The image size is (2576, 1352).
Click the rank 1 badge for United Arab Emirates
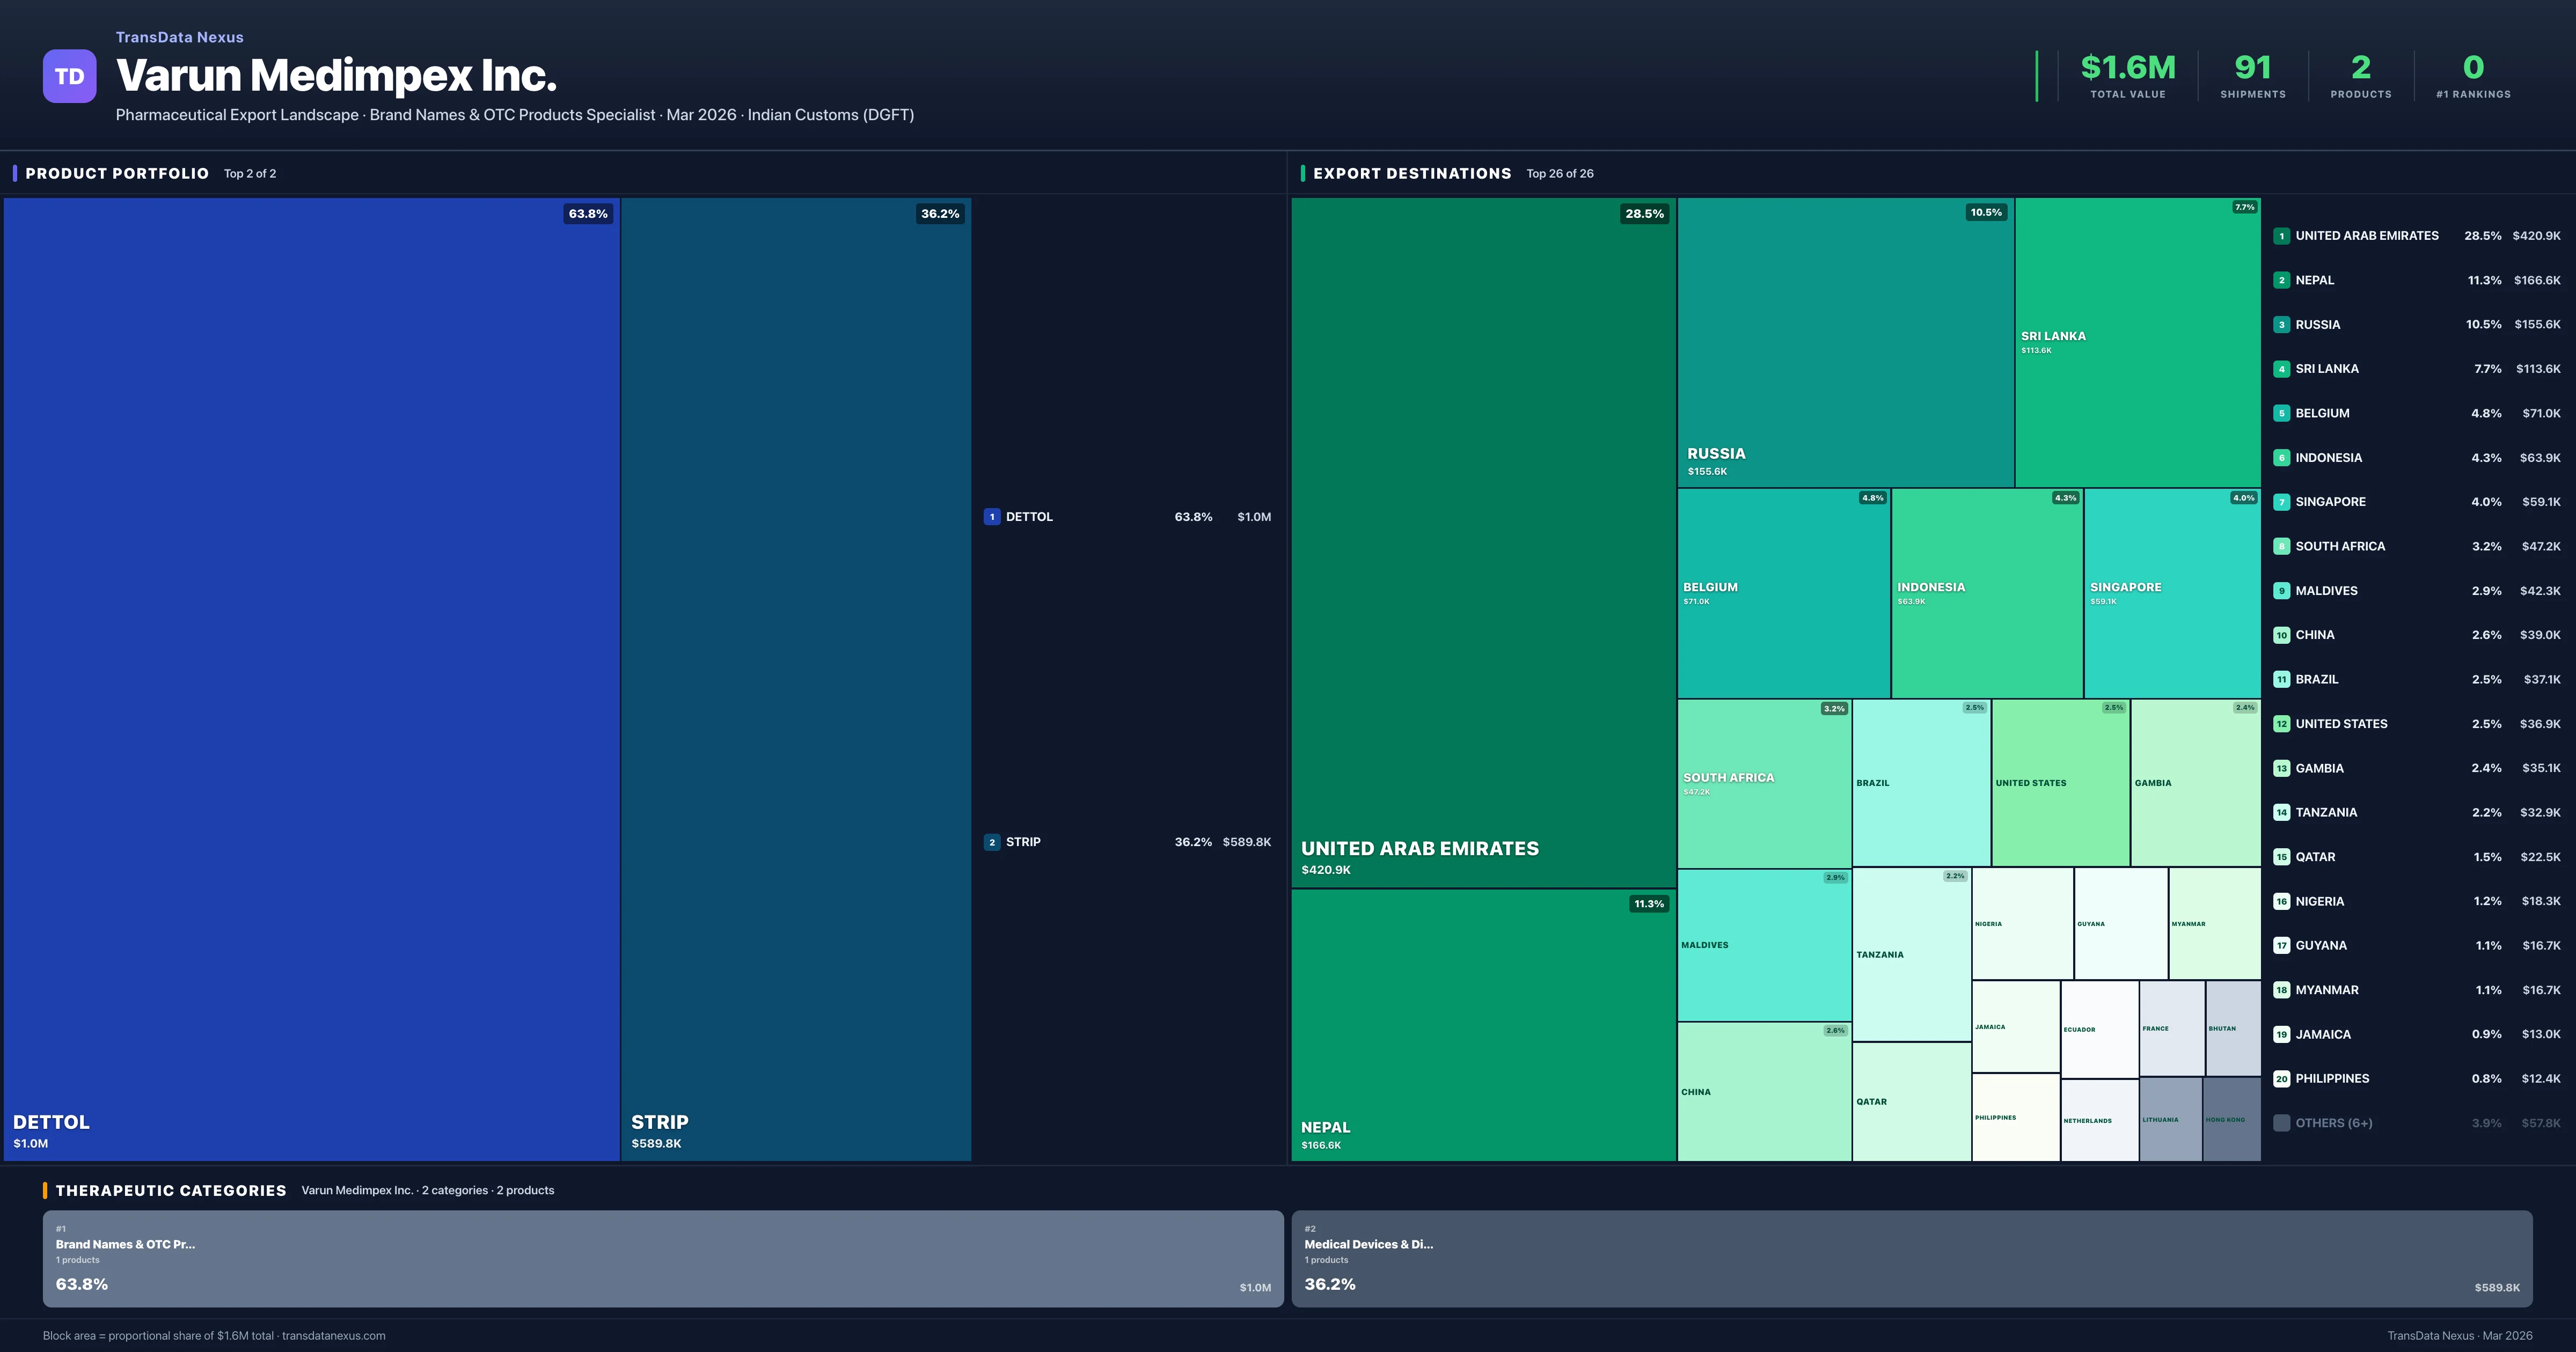coord(2281,236)
